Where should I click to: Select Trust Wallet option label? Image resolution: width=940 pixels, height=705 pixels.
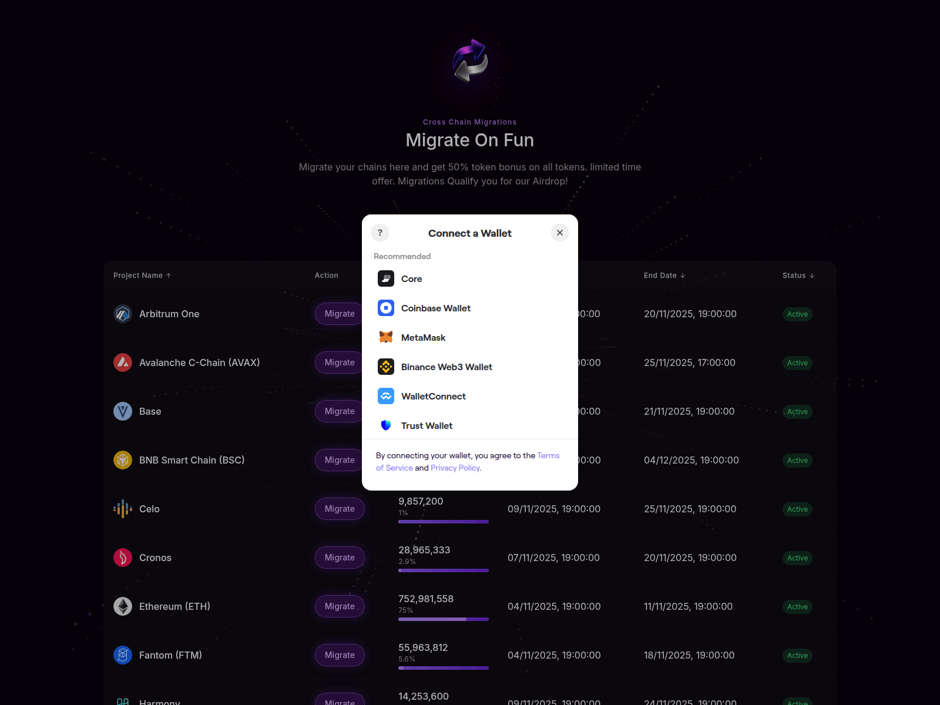[x=427, y=425]
